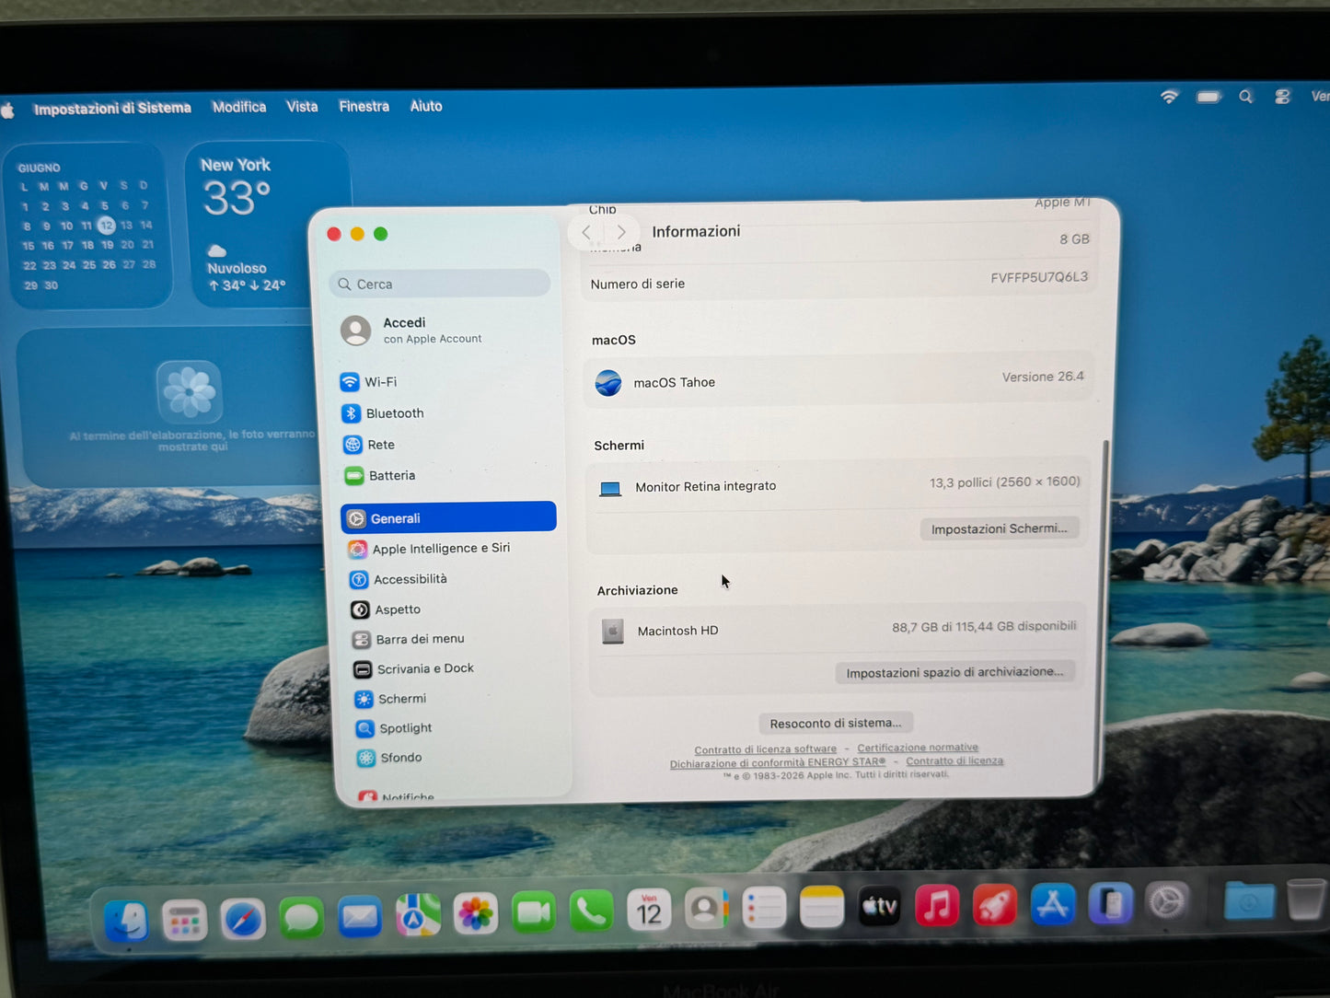Open Spotlight search in menu bar
This screenshot has height=998, width=1330.
(x=1245, y=97)
